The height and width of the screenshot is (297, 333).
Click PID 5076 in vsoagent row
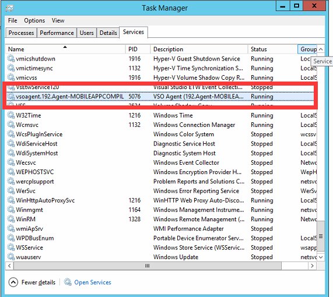[x=135, y=96]
